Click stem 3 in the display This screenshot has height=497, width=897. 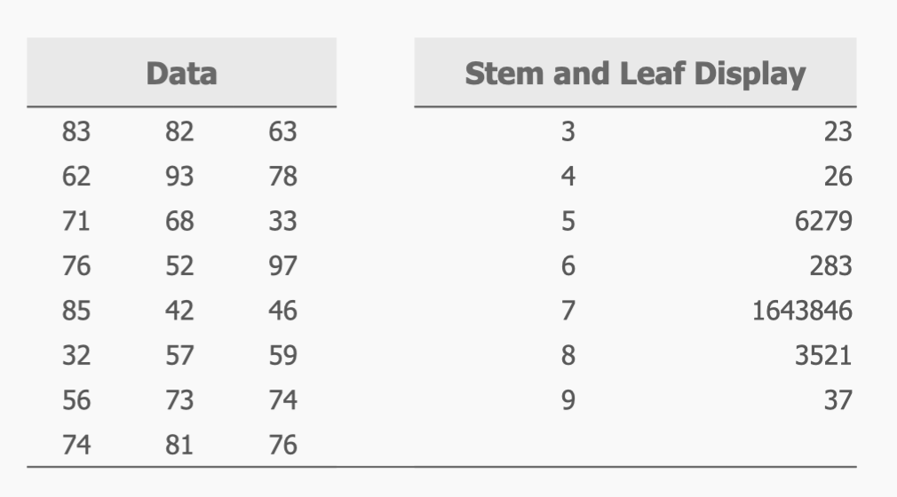(568, 132)
